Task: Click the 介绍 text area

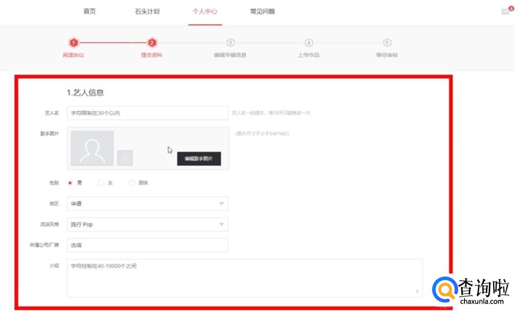Action: tap(245, 278)
